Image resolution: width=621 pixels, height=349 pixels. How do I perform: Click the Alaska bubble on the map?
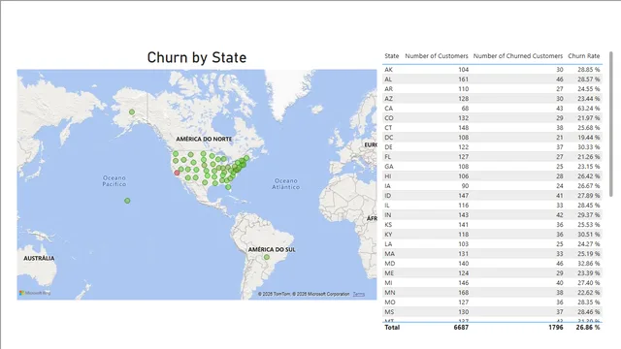click(x=132, y=112)
